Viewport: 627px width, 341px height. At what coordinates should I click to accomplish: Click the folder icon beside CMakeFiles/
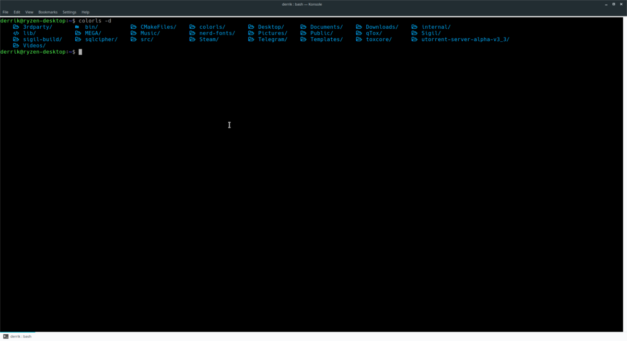133,27
